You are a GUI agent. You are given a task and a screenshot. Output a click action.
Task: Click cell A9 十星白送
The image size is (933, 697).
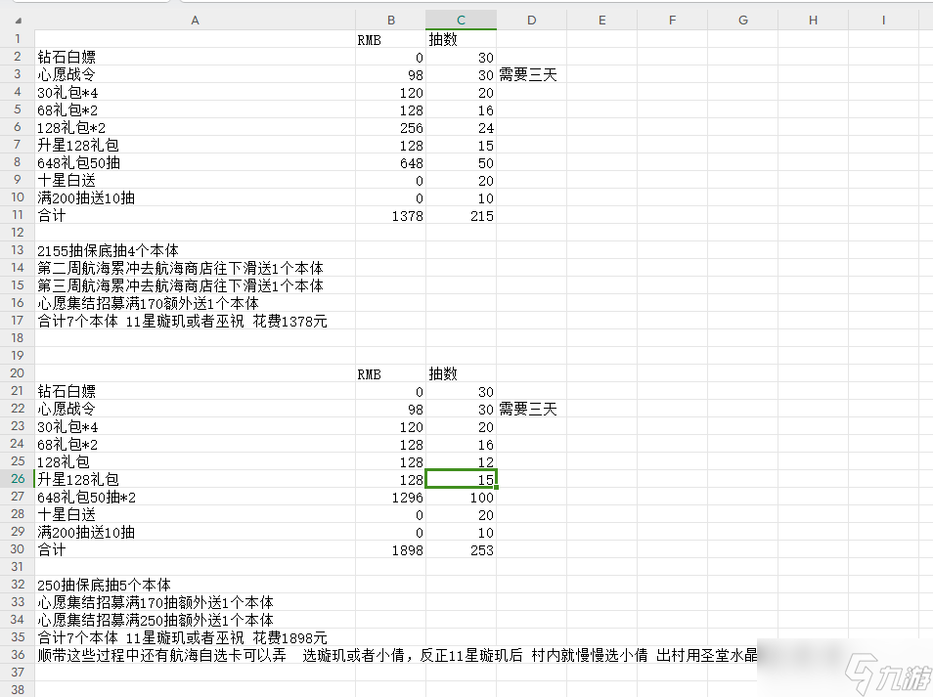tap(196, 180)
